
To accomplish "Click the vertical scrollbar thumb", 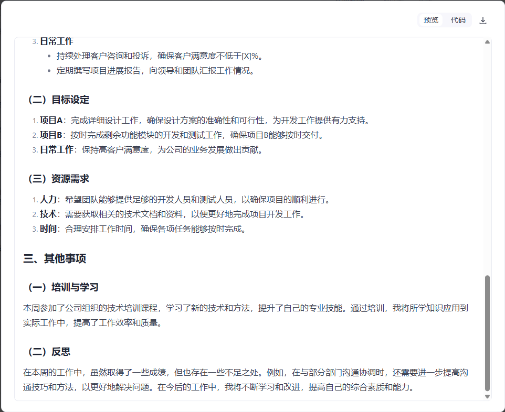I will pyautogui.click(x=487, y=333).
